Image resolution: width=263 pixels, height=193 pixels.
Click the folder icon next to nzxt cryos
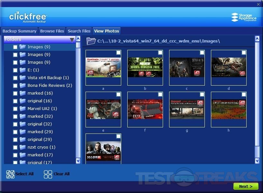point(23,147)
